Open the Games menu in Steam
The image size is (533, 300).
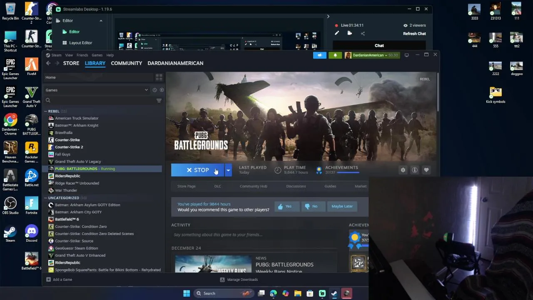97,55
